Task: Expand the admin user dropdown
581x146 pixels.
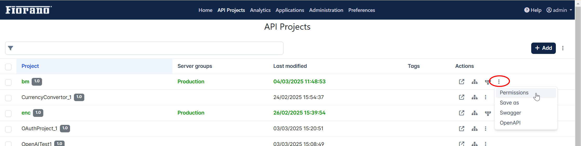Action: (x=559, y=10)
